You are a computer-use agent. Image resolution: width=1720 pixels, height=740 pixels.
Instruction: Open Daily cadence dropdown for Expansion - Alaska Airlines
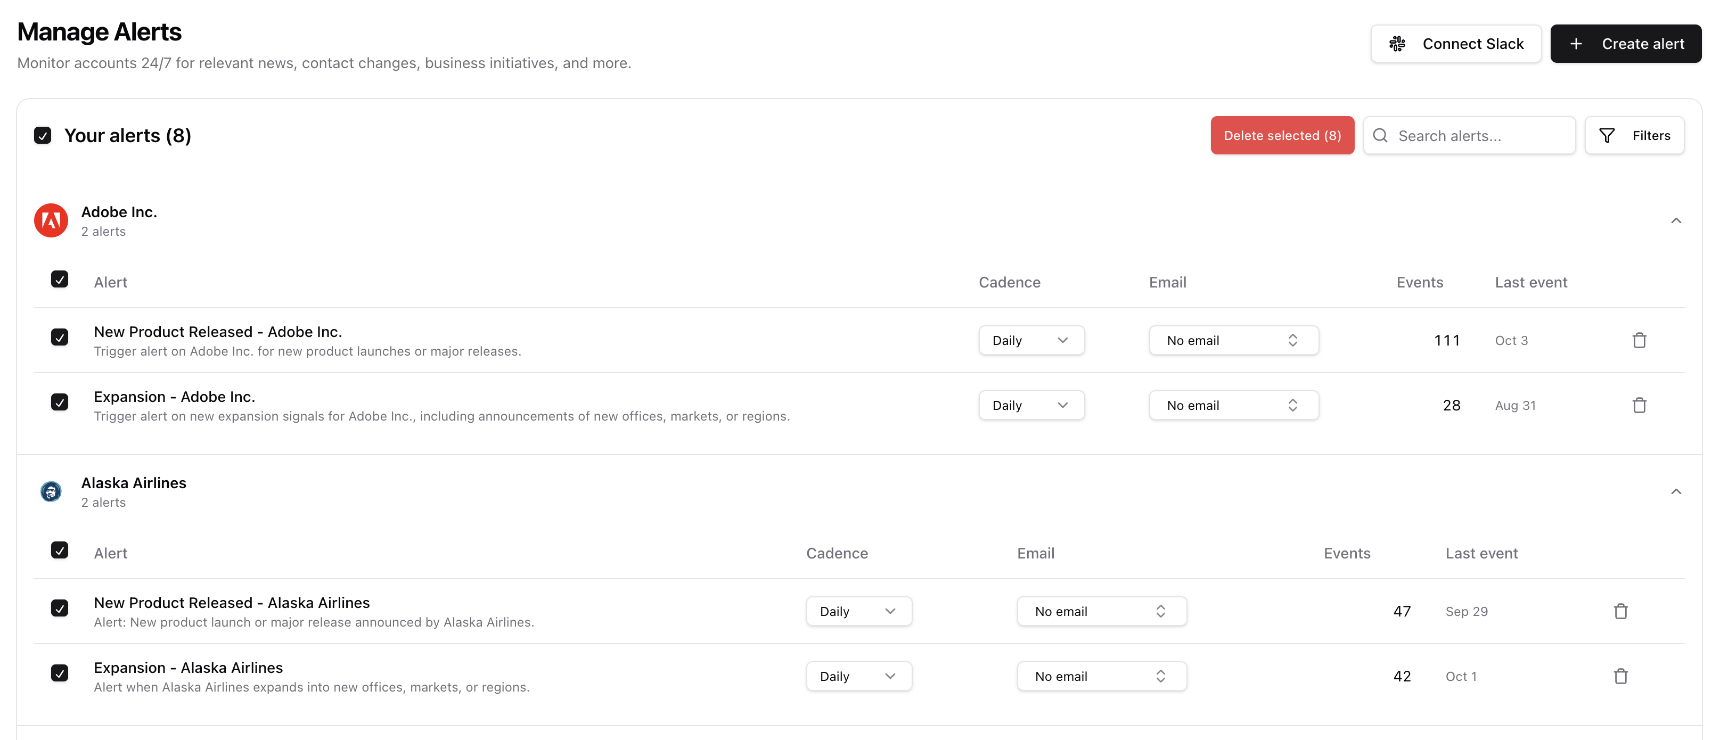[x=858, y=676]
